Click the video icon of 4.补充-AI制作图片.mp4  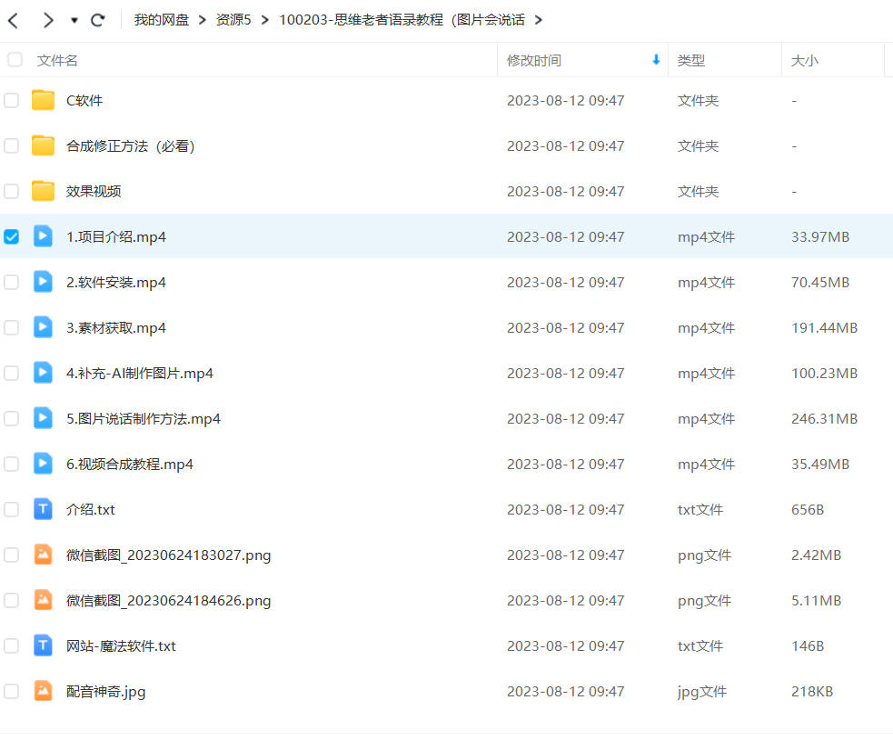pyautogui.click(x=43, y=373)
